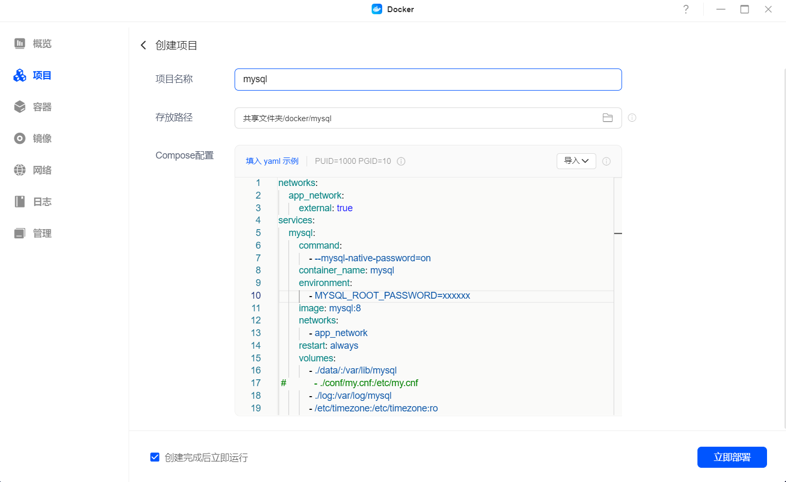Click the Image (镜像) disc icon

pyautogui.click(x=20, y=139)
